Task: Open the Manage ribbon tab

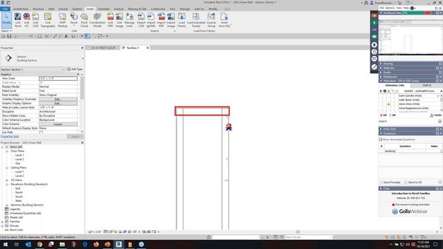Action: coord(185,9)
